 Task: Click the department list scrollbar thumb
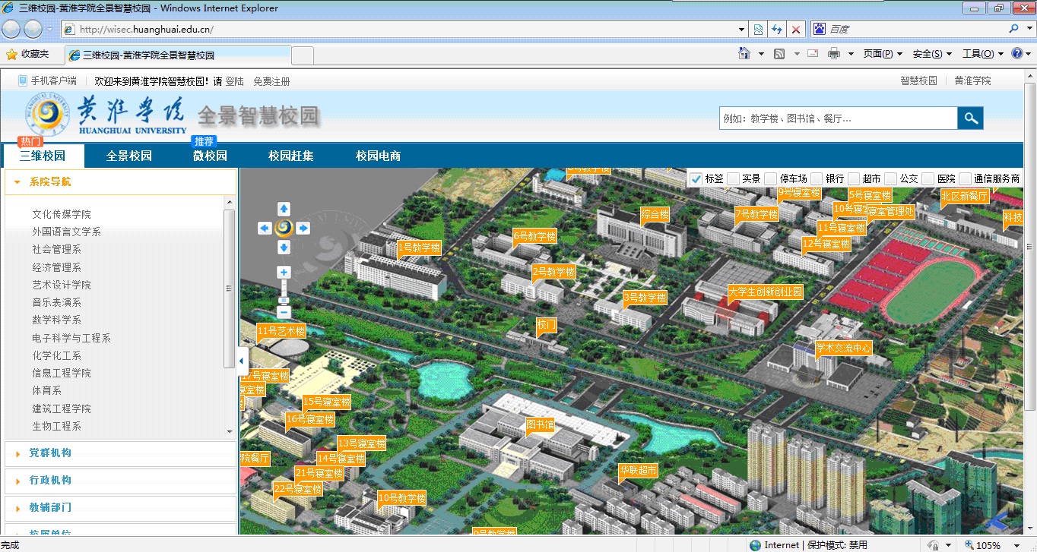click(230, 289)
